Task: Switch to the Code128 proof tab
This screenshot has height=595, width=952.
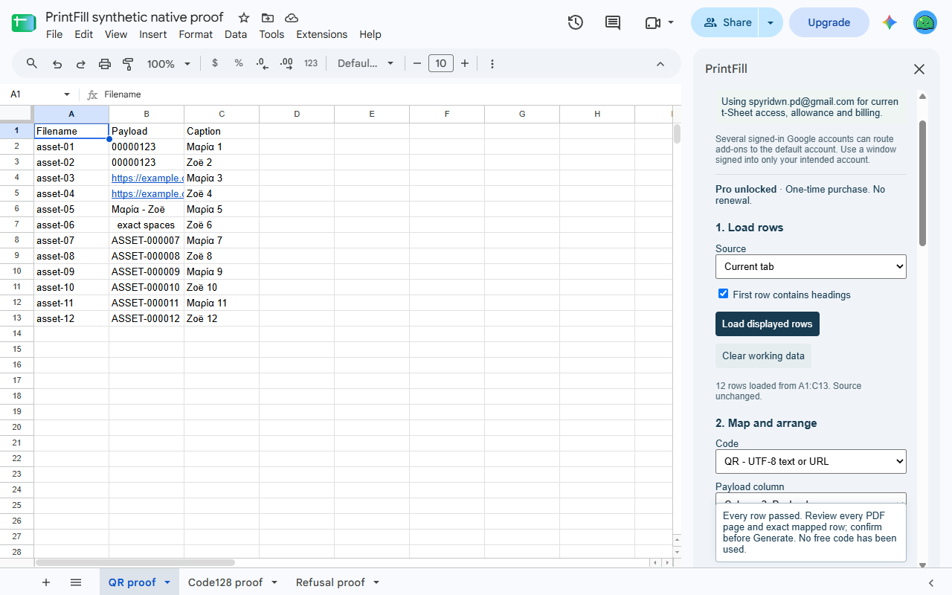Action: tap(225, 582)
